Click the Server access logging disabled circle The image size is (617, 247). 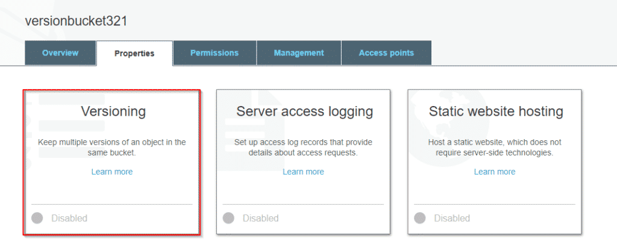click(228, 218)
